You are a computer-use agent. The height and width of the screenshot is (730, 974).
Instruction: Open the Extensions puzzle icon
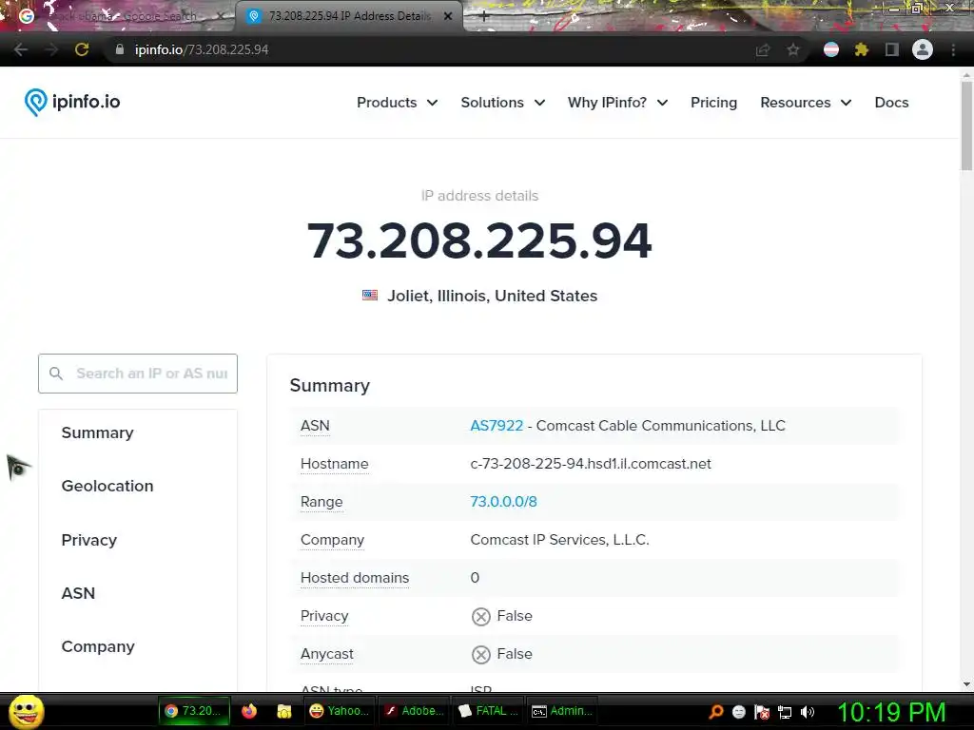(x=861, y=49)
